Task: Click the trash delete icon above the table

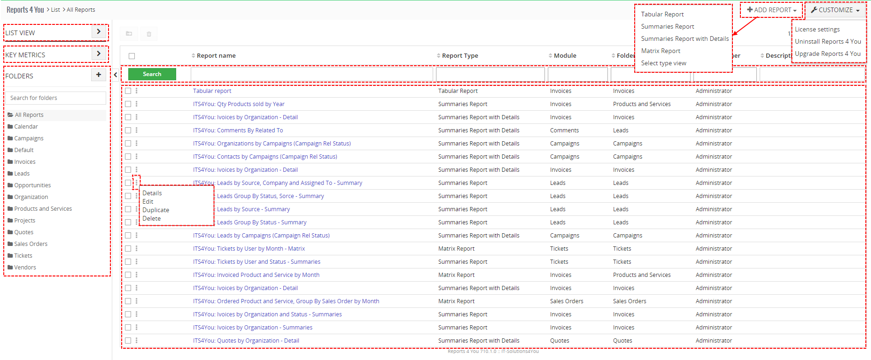Action: tap(149, 34)
